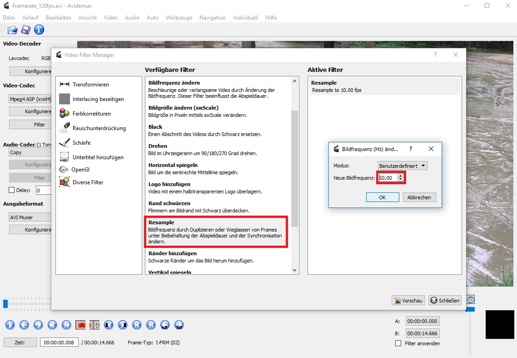The height and width of the screenshot is (358, 517).
Task: Open the file information icon
Action: pyautogui.click(x=39, y=30)
